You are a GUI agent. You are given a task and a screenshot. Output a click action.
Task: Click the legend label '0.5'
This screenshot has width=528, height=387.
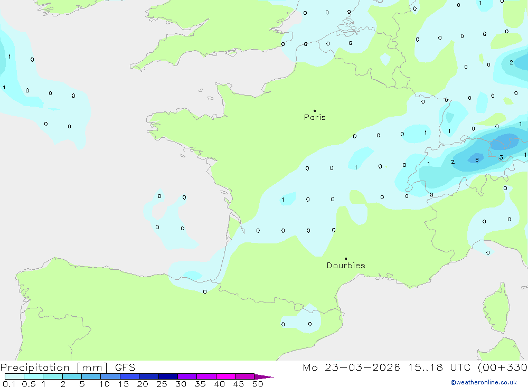(x=29, y=384)
